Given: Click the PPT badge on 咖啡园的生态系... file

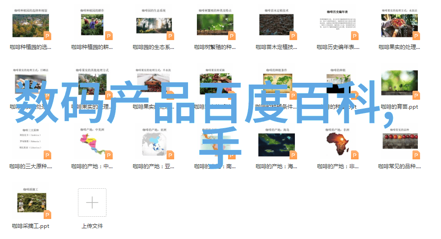Looking at the screenshot, I should coord(170,36).
